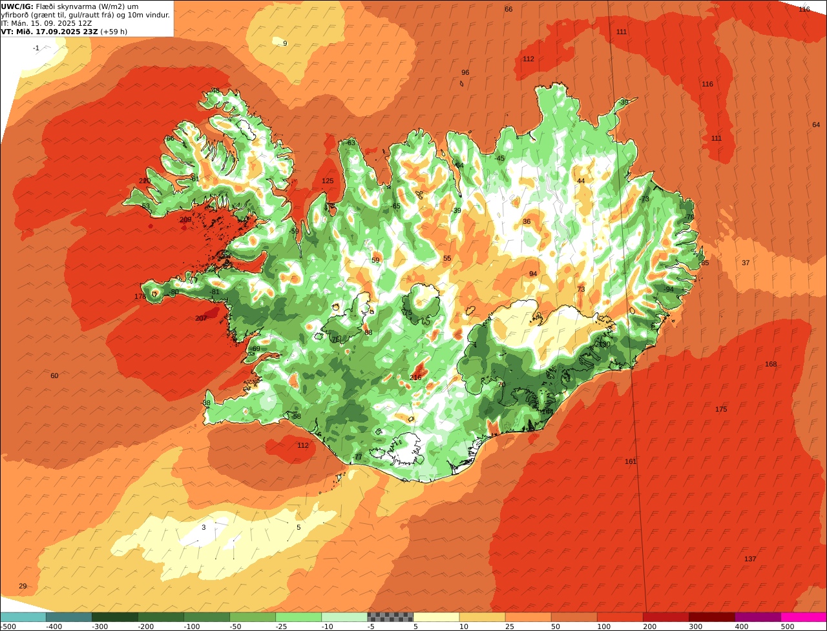The width and height of the screenshot is (827, 631).
Task: Click the 'IT: Mán. 15. 09. 2025 12Z' line
Action: point(47,23)
